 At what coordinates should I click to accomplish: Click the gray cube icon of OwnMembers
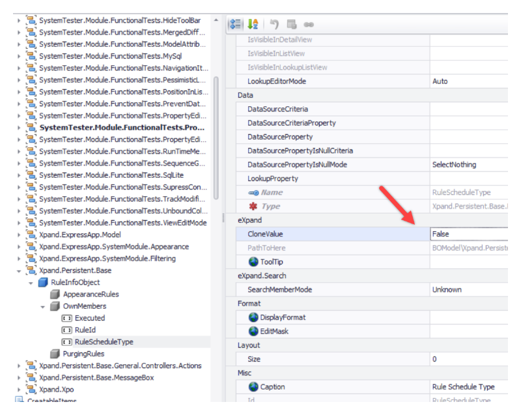pyautogui.click(x=55, y=306)
